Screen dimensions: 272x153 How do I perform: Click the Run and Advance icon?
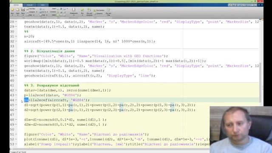tap(89, 9)
